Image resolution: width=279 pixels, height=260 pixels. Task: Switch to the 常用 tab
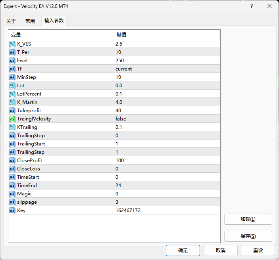click(30, 21)
